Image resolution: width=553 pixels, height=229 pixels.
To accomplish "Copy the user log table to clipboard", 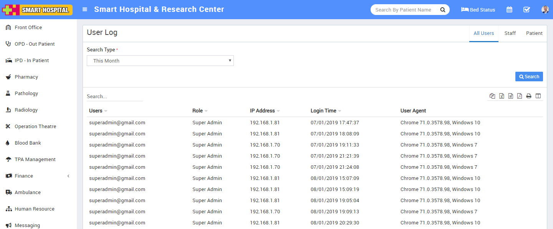I will point(492,96).
